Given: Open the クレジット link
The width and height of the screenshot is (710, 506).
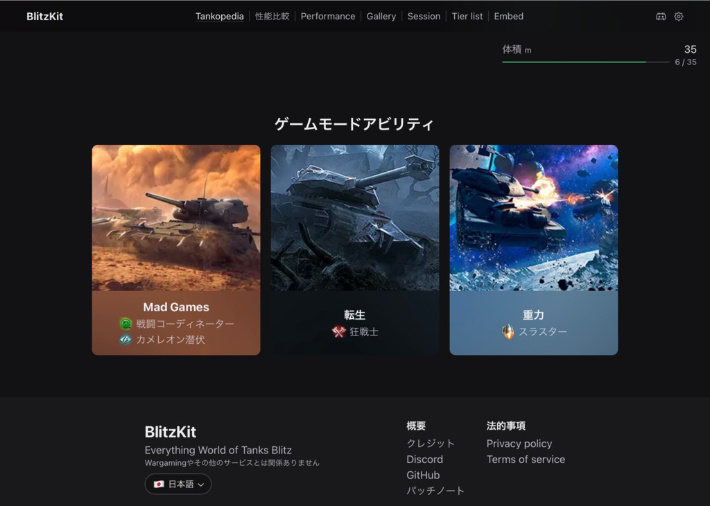Looking at the screenshot, I should click(x=431, y=444).
